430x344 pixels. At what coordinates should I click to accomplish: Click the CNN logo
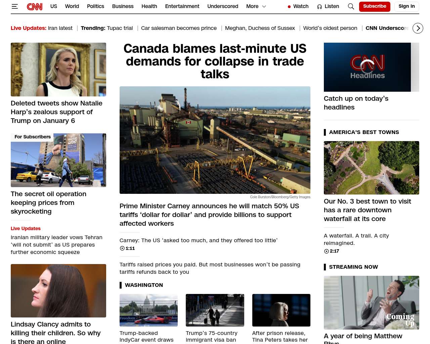pyautogui.click(x=35, y=6)
